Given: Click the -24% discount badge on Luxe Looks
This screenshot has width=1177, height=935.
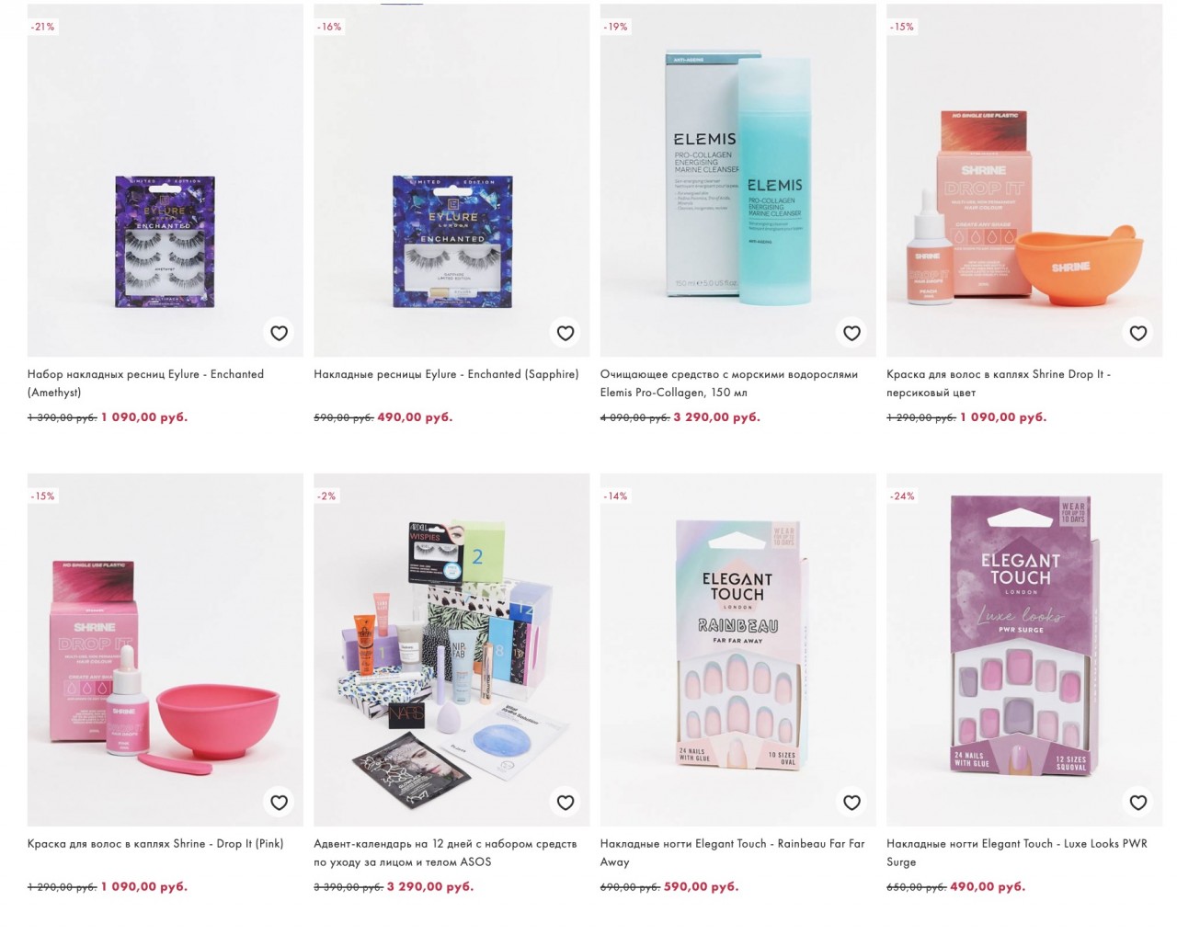Looking at the screenshot, I should pos(902,496).
